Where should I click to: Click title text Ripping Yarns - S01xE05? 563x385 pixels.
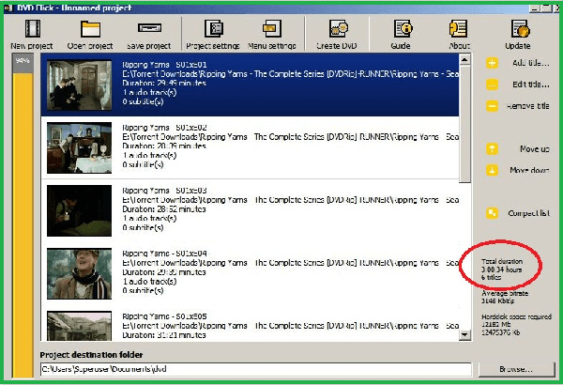tap(164, 316)
